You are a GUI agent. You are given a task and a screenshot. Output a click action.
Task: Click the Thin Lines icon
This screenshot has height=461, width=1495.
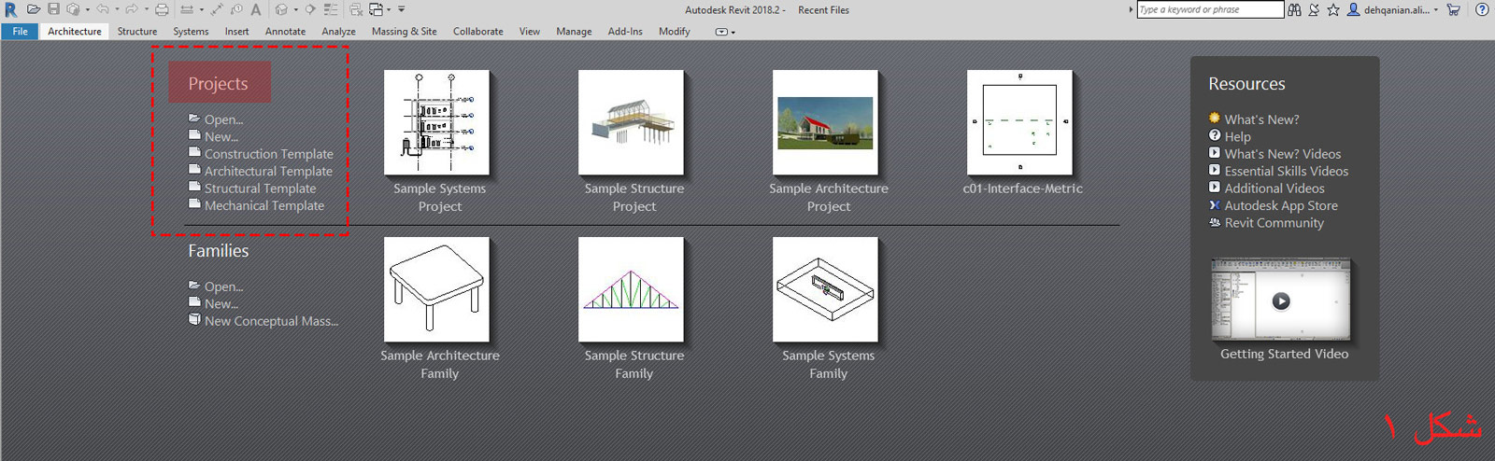pos(331,9)
